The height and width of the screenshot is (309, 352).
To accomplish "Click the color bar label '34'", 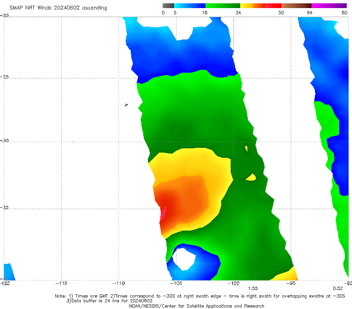I will tap(238, 13).
